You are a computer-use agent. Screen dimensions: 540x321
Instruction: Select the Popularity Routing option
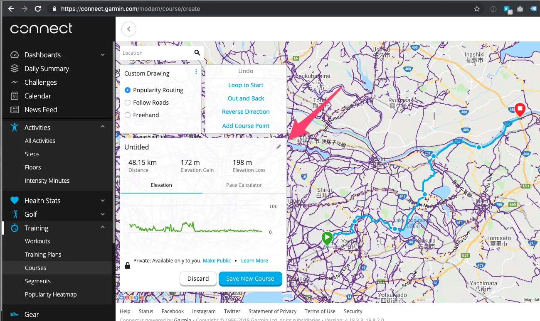coord(127,90)
